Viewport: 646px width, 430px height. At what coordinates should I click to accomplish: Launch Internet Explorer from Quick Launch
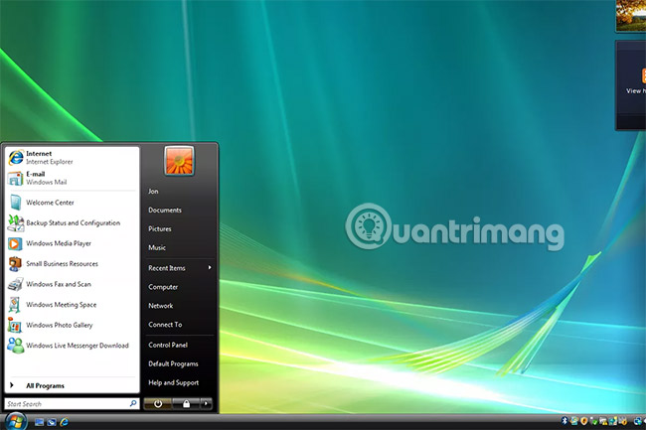64,422
